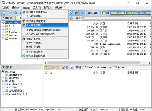Click the horizontal scrollbar right arrow

(150, 63)
